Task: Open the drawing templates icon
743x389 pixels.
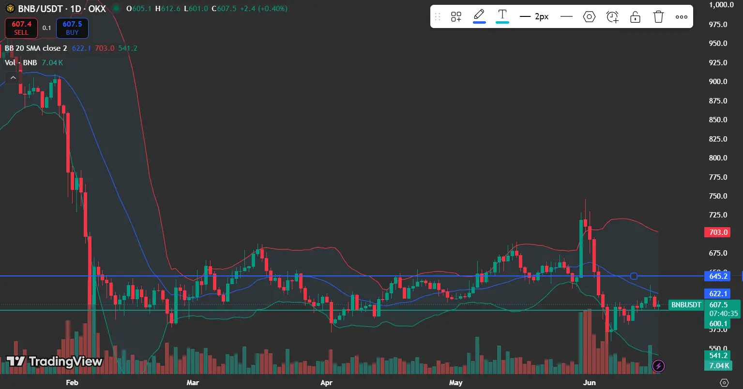Action: click(456, 17)
